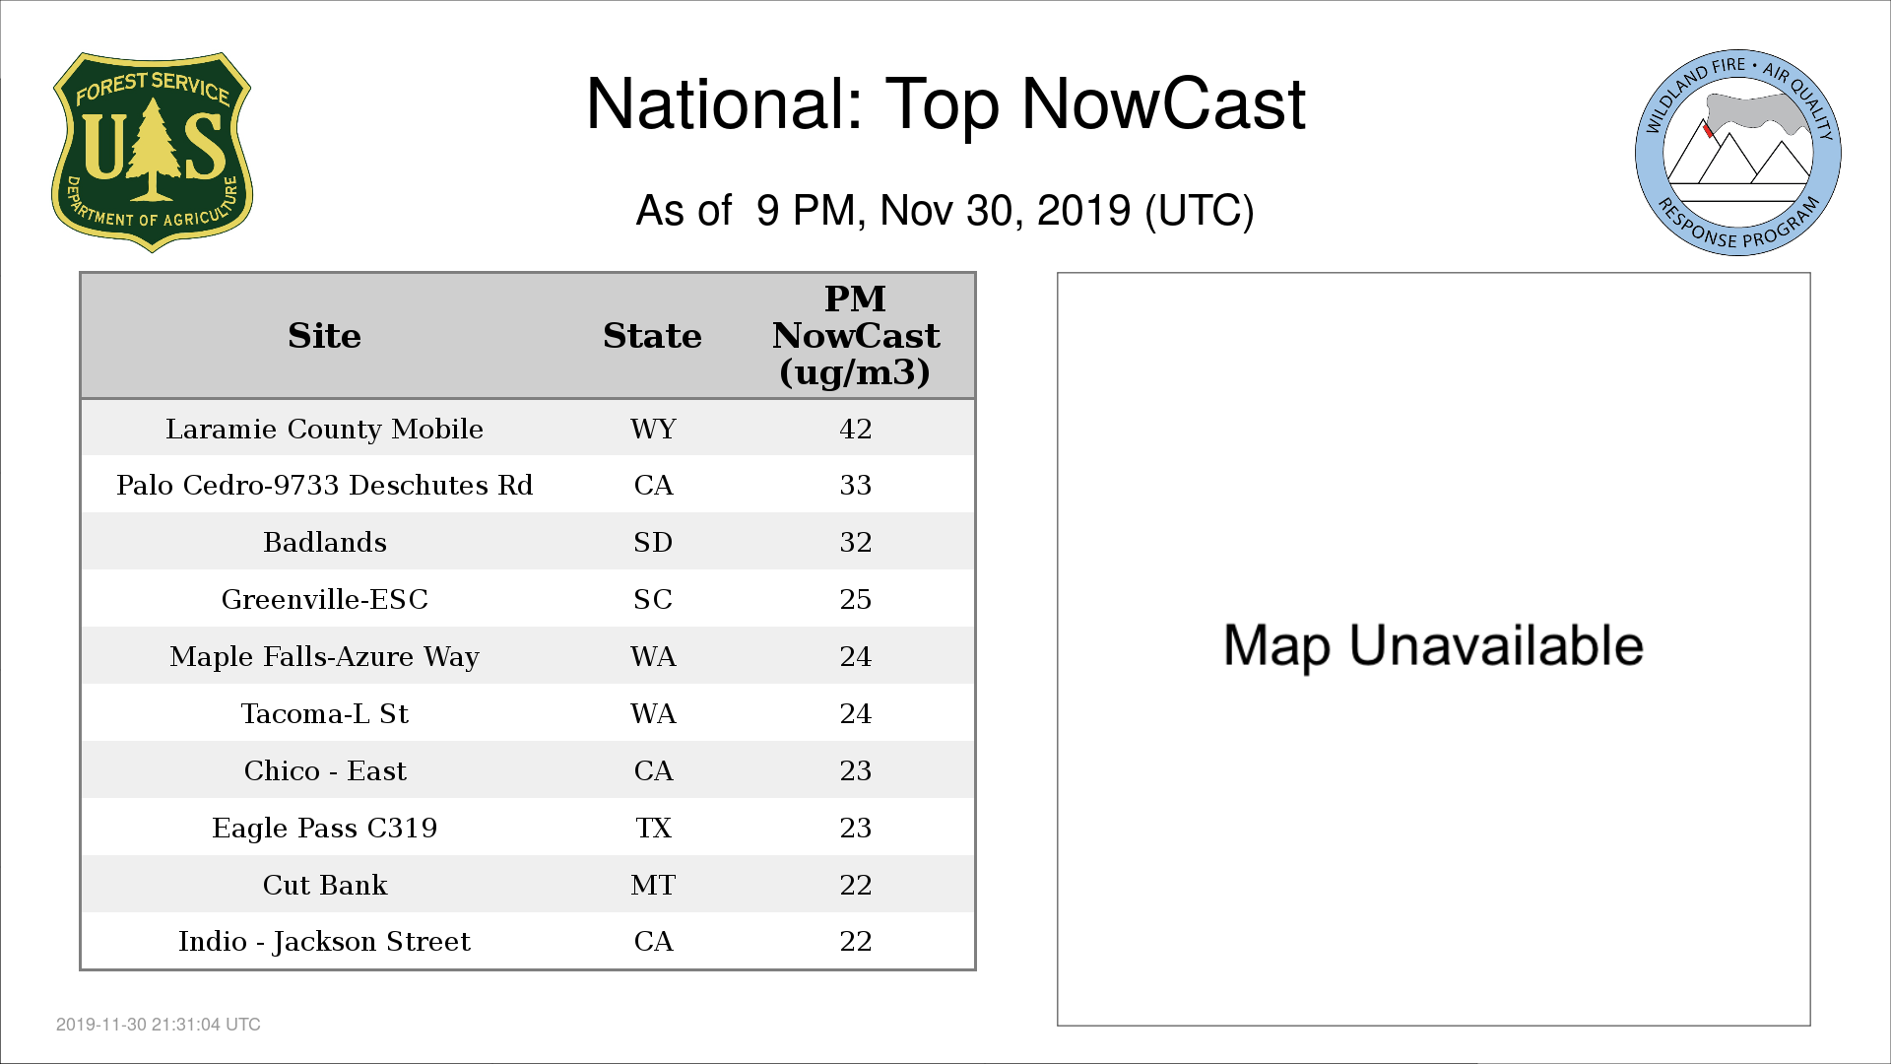Select the Tacoma-L St site

pyautogui.click(x=324, y=714)
